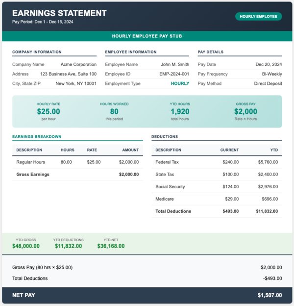Click the YTD Net $36,168.00 figure
The image size is (294, 306).
(111, 246)
